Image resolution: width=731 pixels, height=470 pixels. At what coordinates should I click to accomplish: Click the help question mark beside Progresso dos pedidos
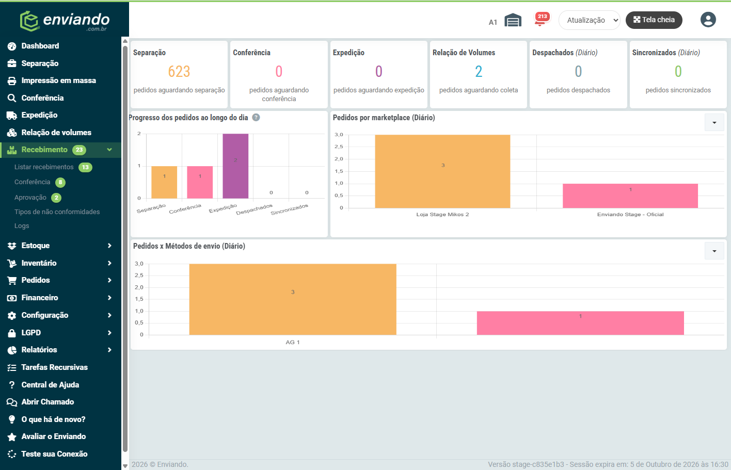256,118
